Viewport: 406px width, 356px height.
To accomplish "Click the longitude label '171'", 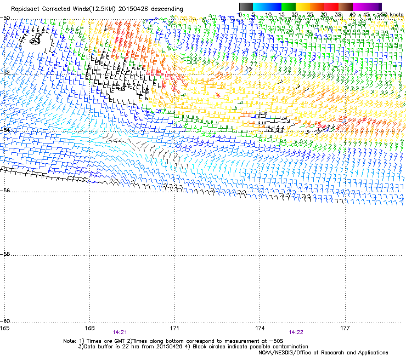I will [174, 328].
